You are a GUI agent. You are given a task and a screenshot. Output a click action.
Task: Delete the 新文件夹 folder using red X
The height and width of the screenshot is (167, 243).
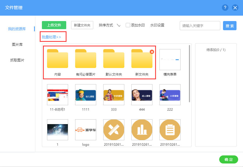click(152, 52)
